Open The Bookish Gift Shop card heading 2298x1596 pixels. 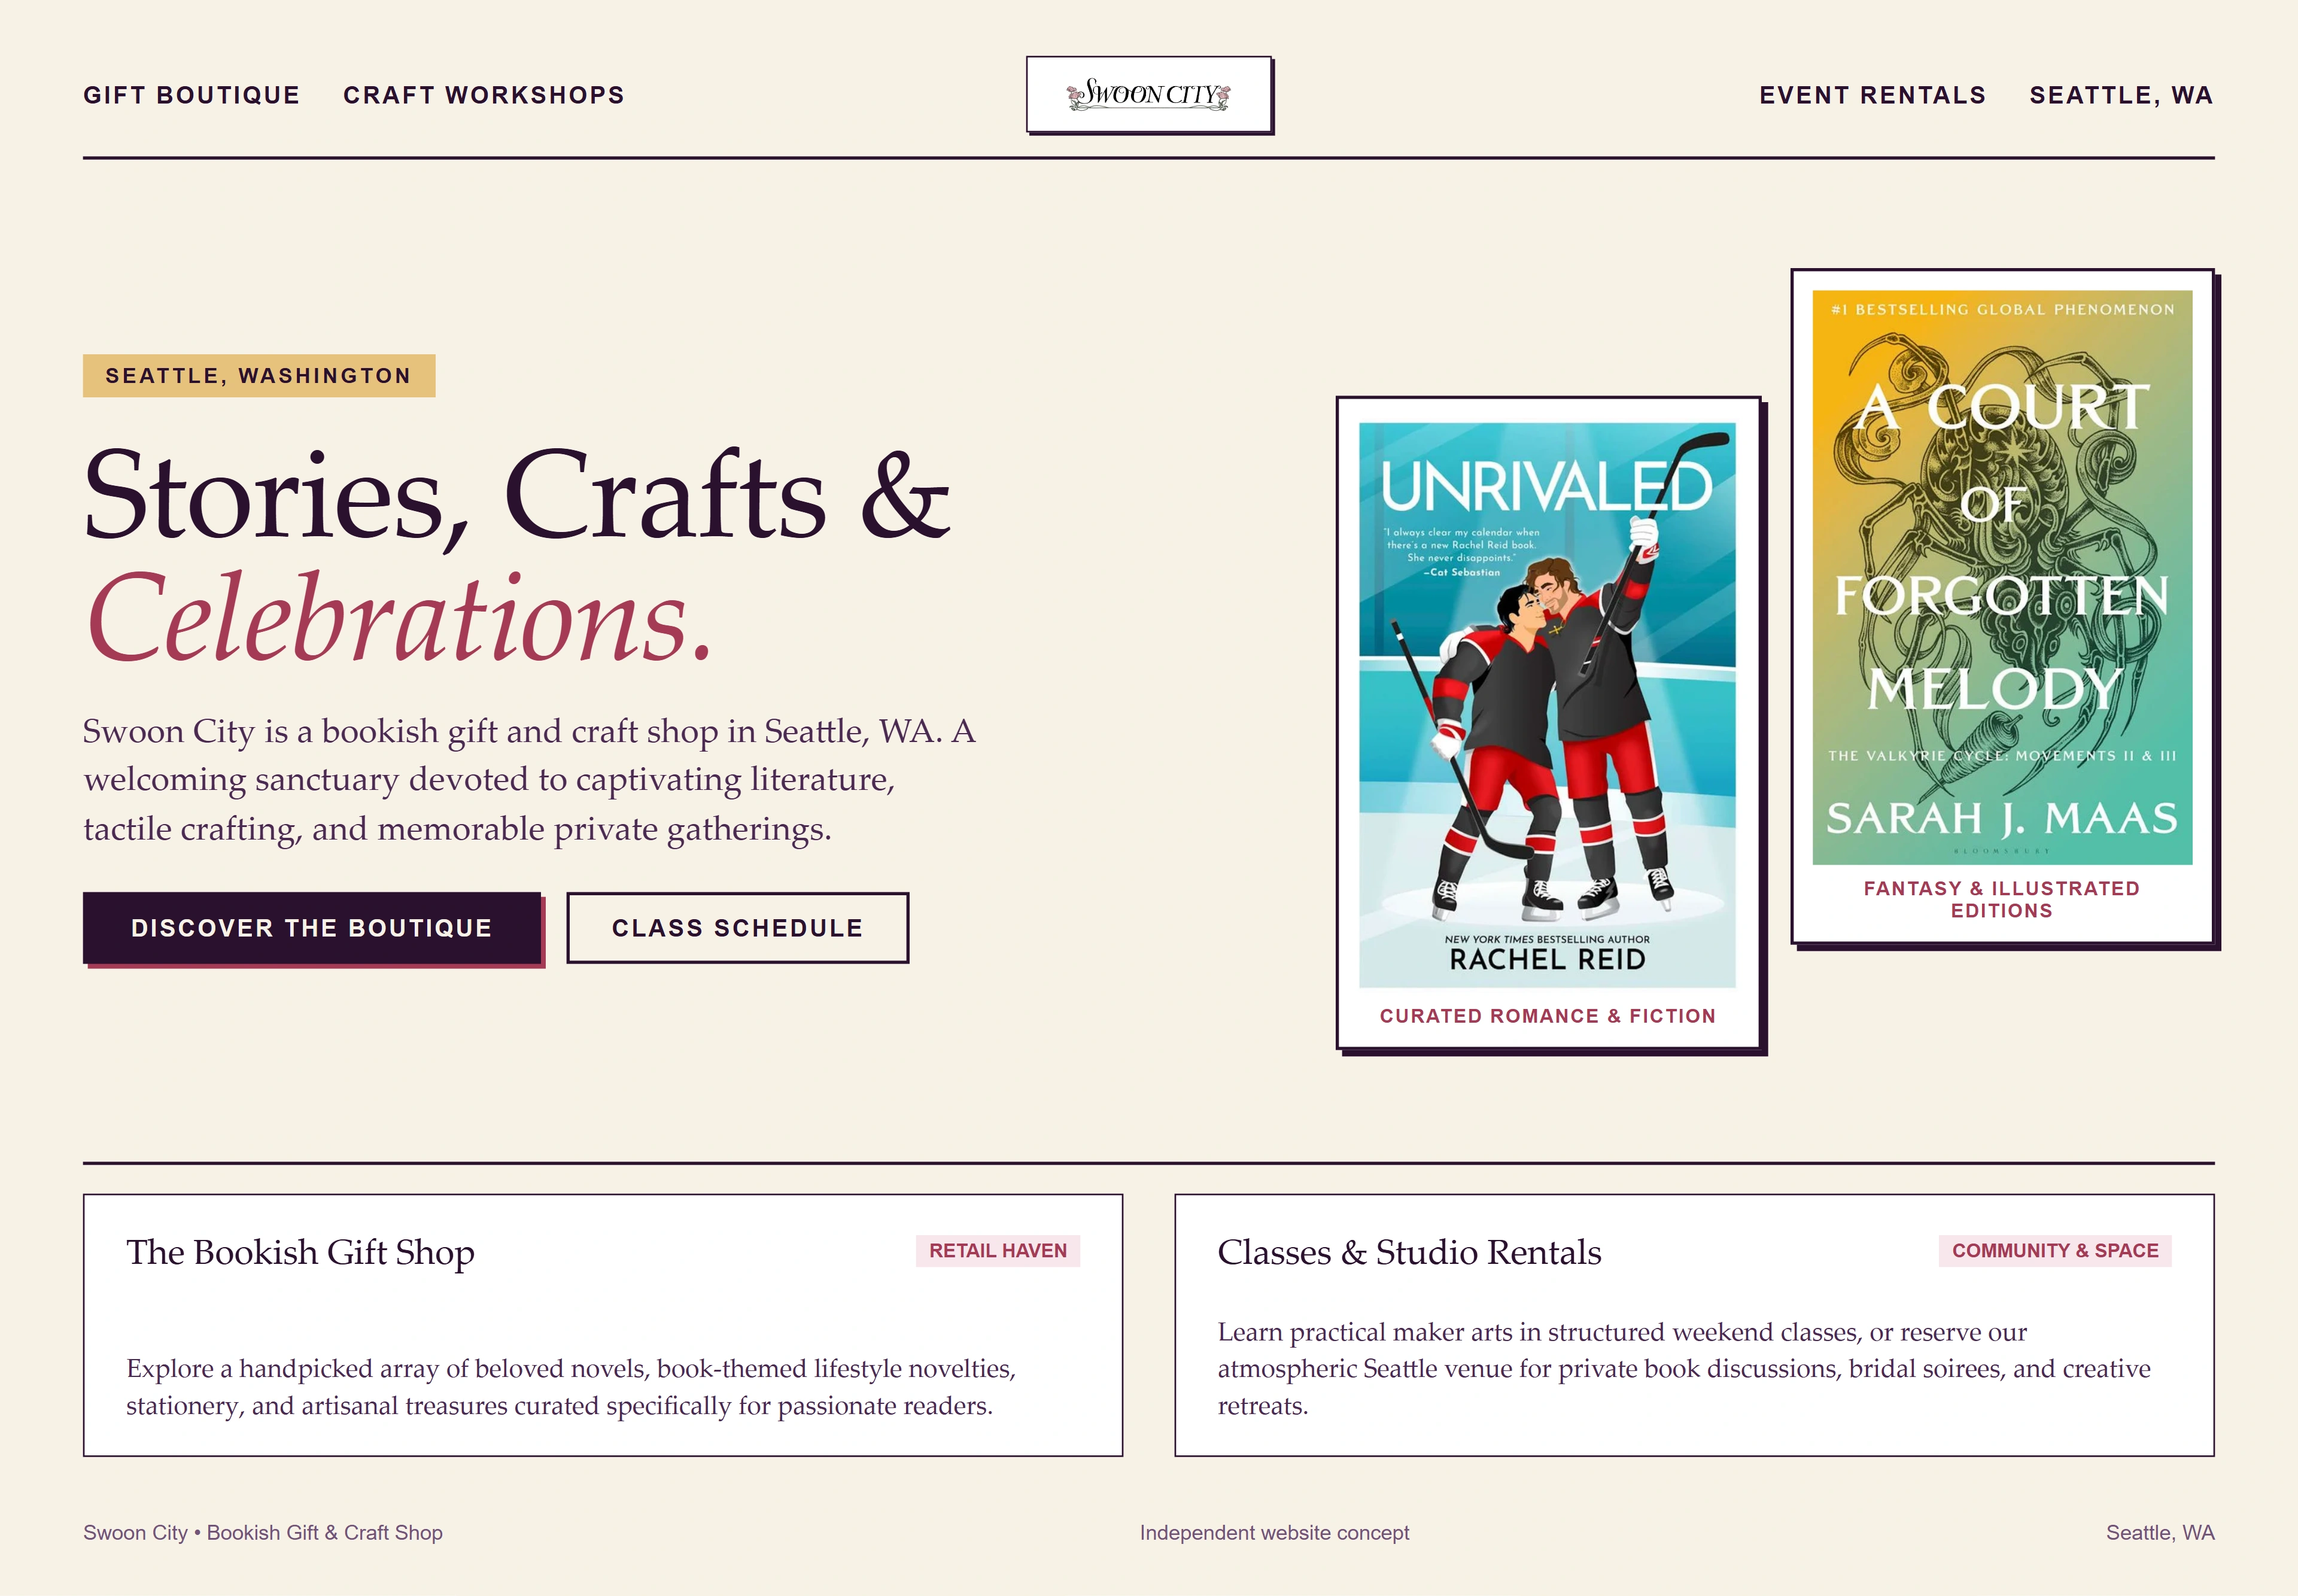(x=300, y=1252)
